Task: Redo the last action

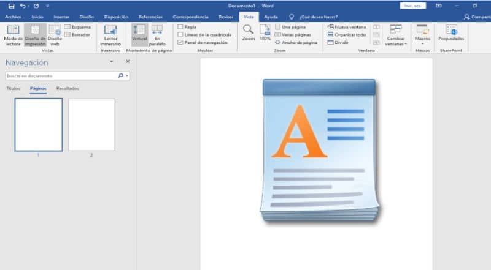Action: click(x=36, y=6)
